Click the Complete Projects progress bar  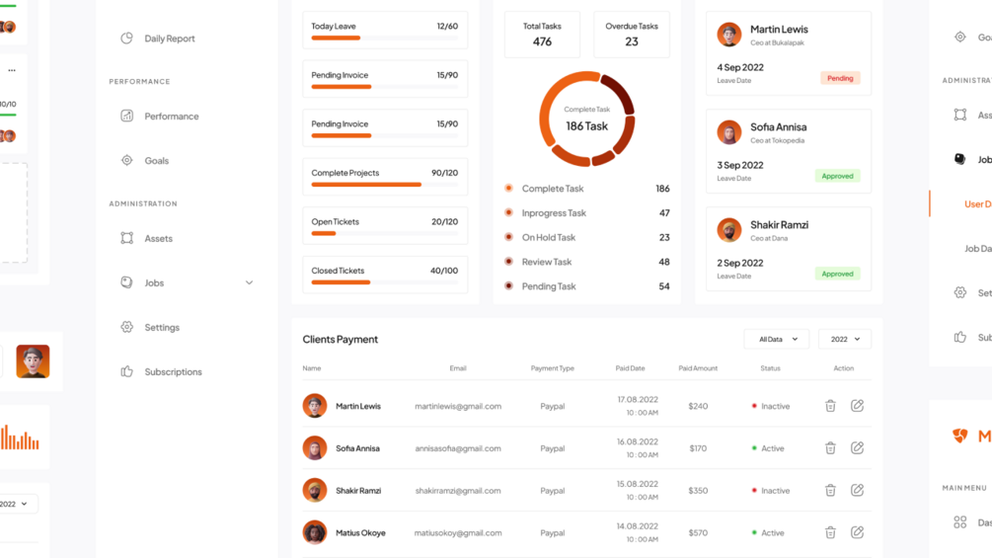click(385, 185)
